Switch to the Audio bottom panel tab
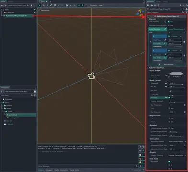This screenshot has width=188, height=172. point(57,170)
